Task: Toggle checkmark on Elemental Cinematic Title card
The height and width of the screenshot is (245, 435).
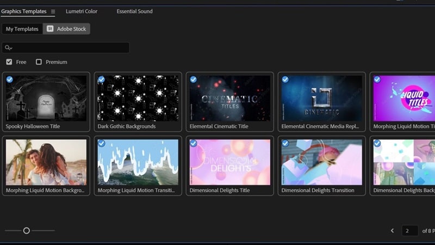Action: tap(194, 79)
